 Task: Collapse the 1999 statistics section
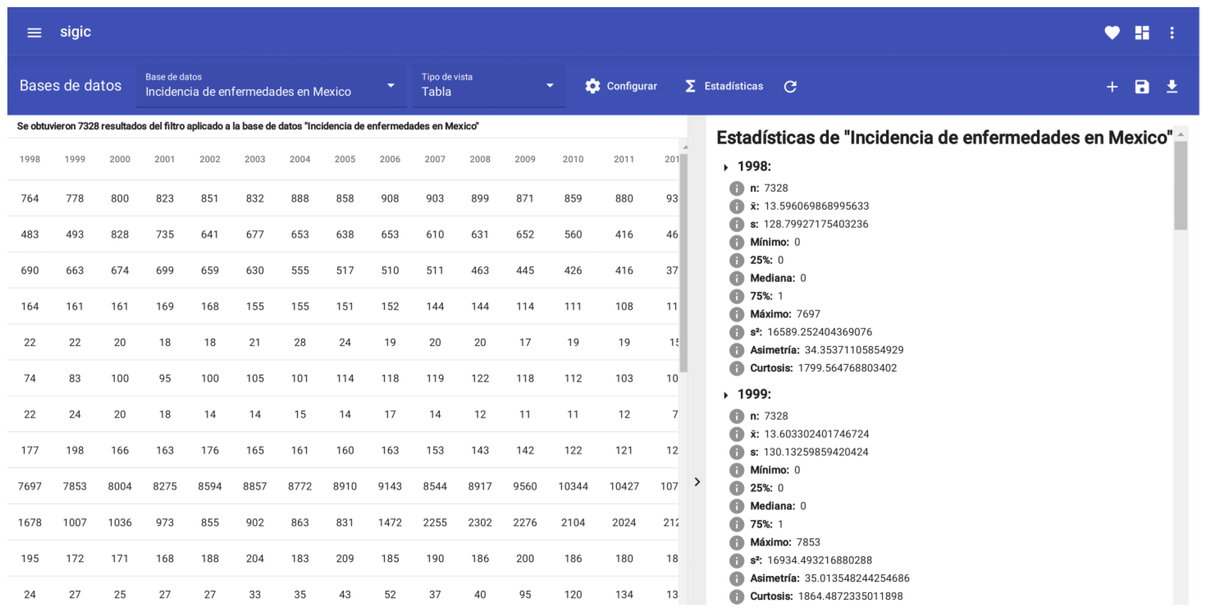tap(726, 395)
